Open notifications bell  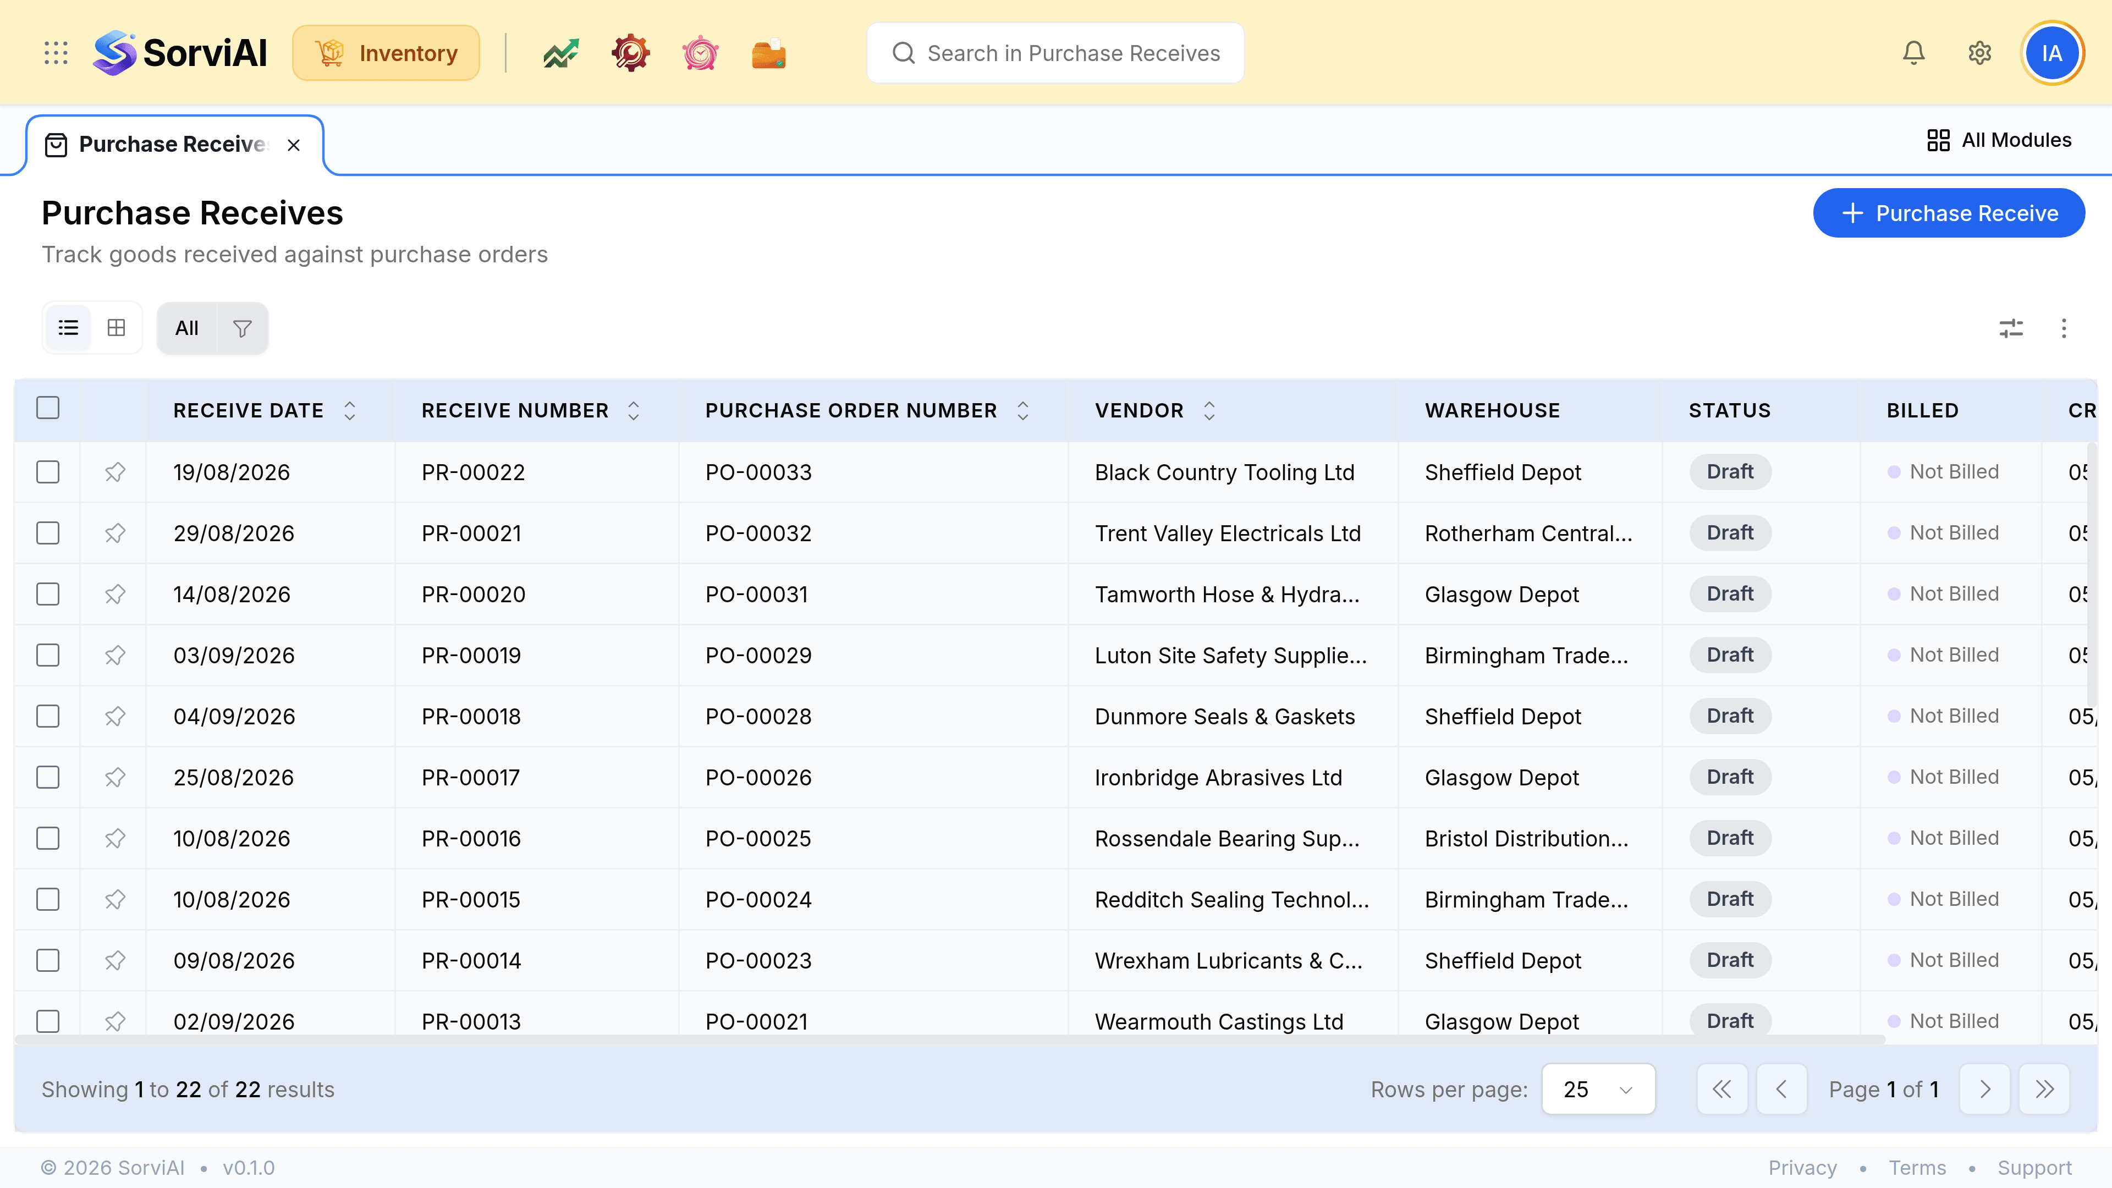pyautogui.click(x=1913, y=53)
